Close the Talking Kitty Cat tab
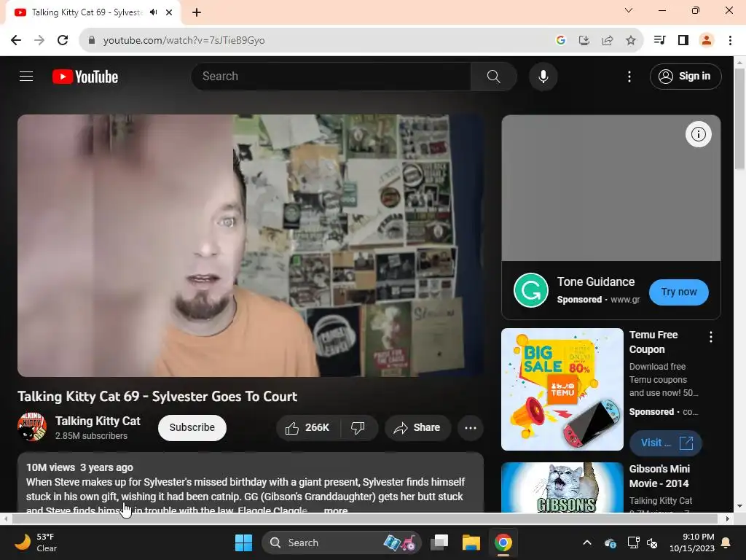This screenshot has height=560, width=746. (x=169, y=12)
